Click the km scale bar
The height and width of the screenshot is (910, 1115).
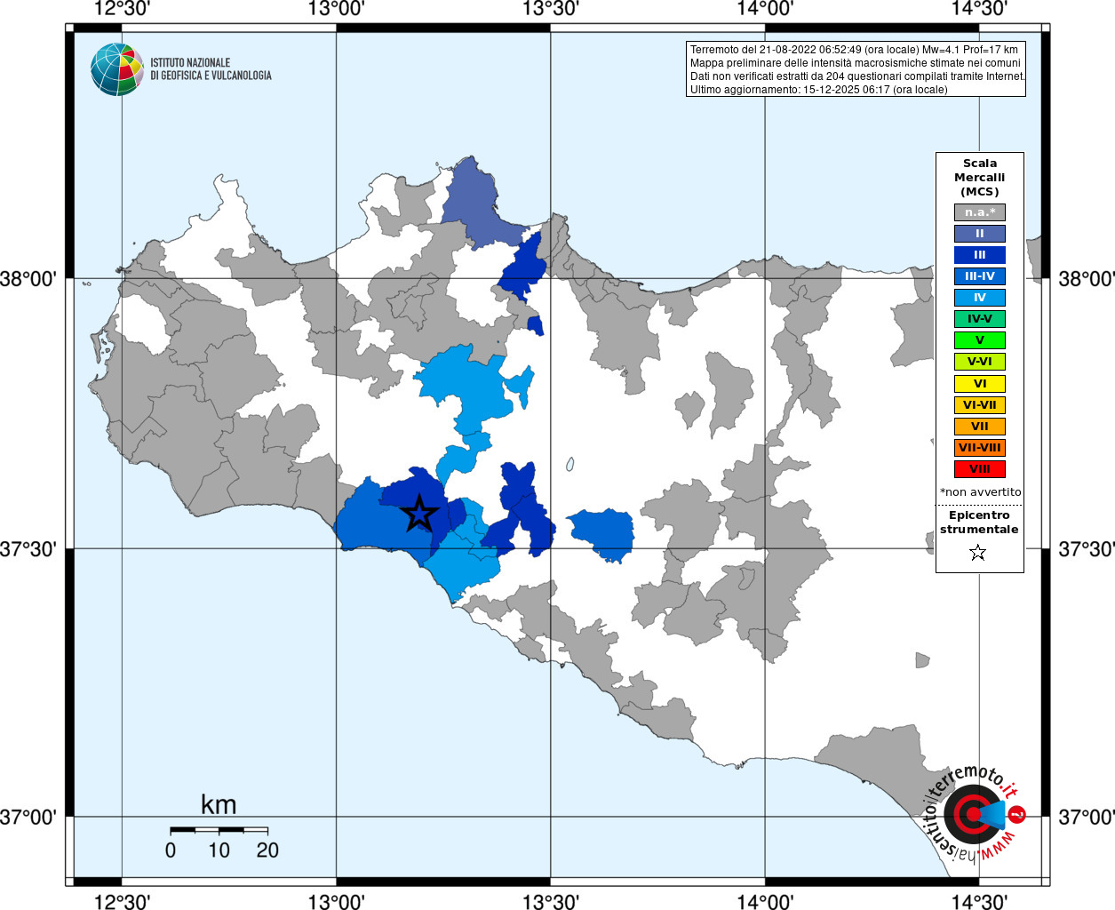click(x=219, y=830)
